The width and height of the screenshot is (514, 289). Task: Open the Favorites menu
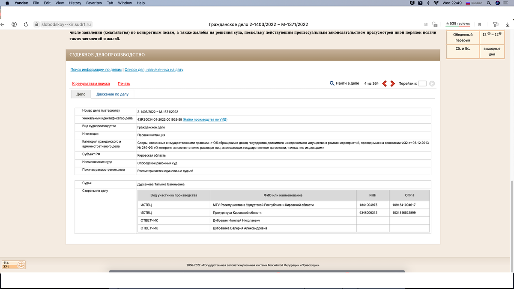[x=94, y=3]
